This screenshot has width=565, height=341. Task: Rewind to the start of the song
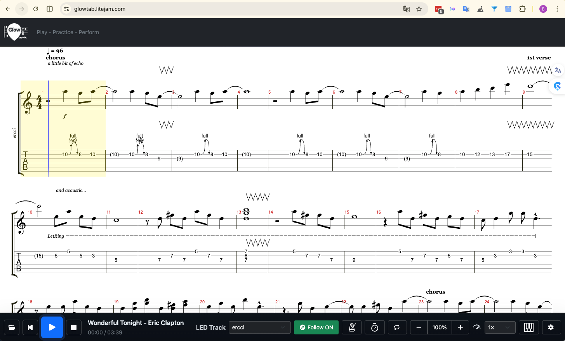click(x=30, y=327)
